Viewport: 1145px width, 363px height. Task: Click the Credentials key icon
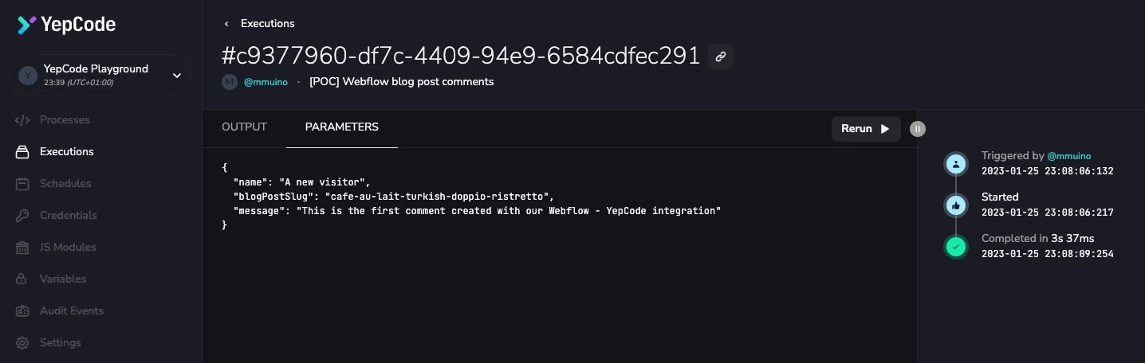coord(23,216)
